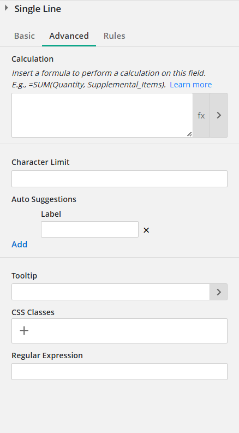Screen dimensions: 239x433
Task: Focus the Character Limit input
Action: coord(119,179)
